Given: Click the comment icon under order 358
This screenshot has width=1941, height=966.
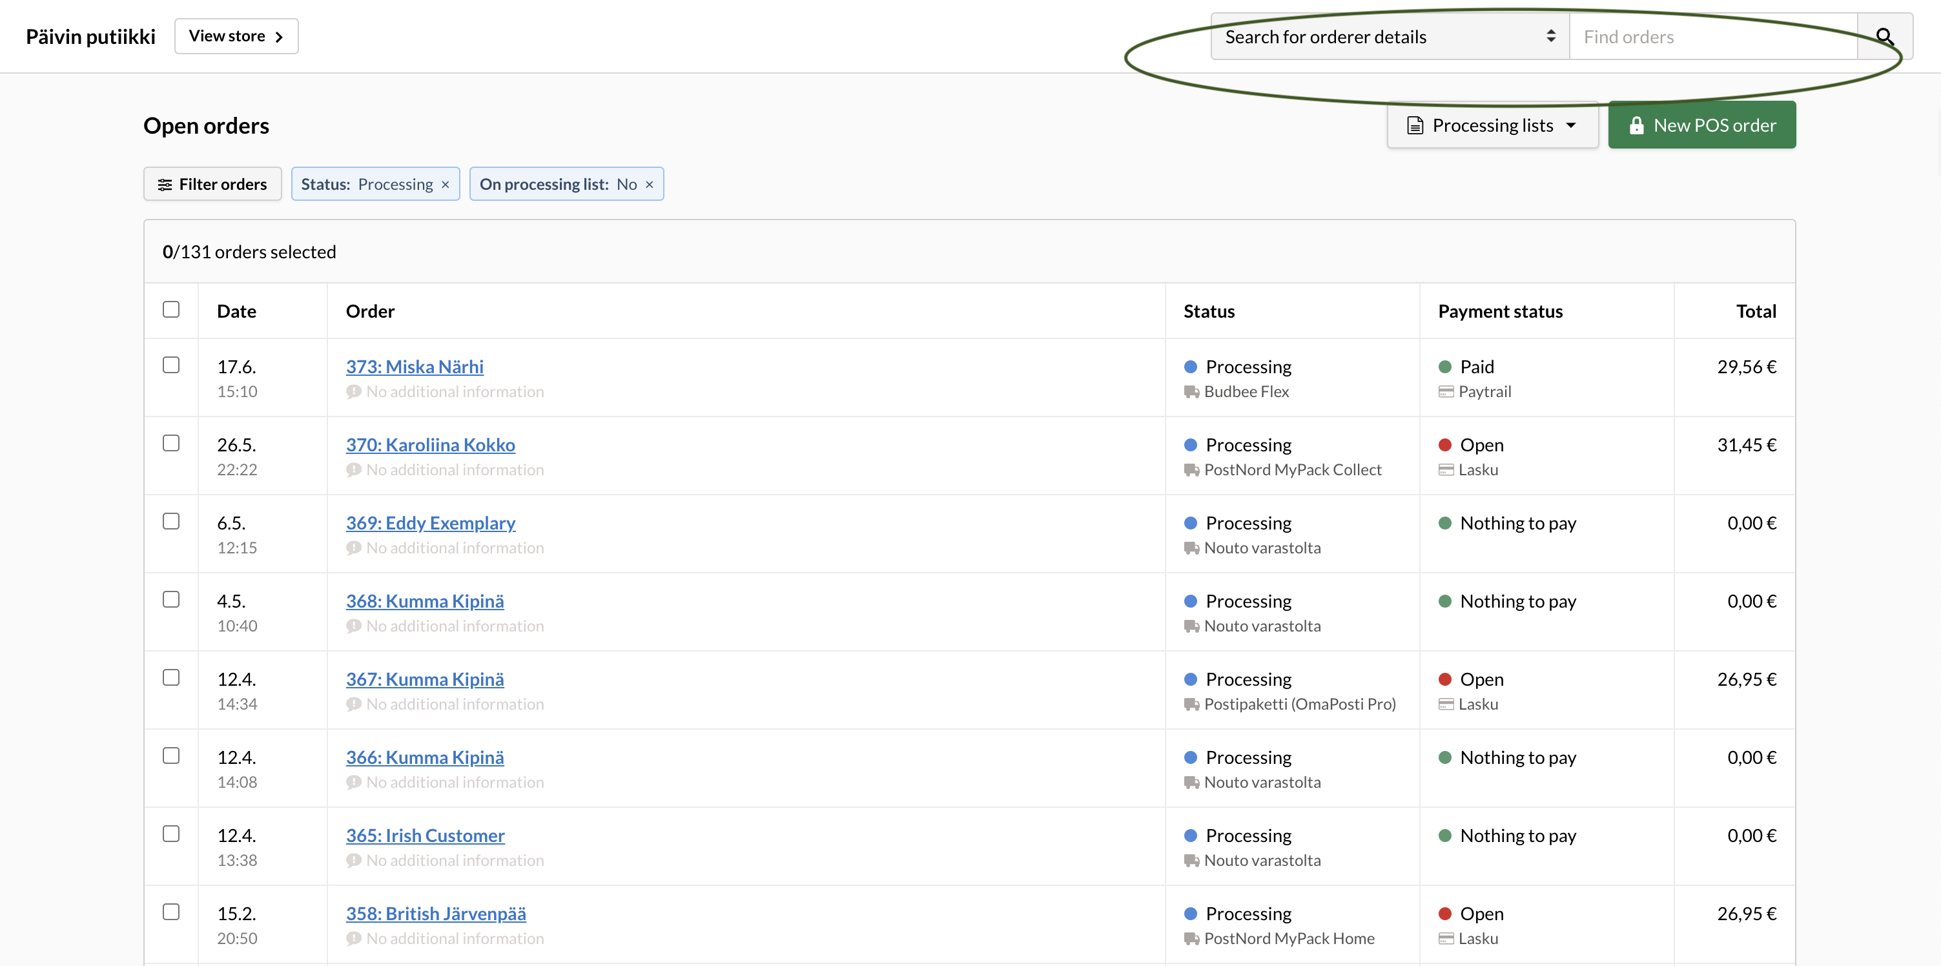Looking at the screenshot, I should pyautogui.click(x=353, y=939).
